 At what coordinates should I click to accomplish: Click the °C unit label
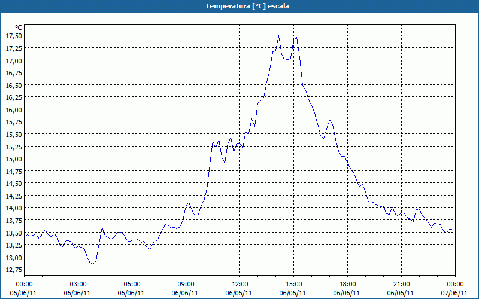pos(19,28)
